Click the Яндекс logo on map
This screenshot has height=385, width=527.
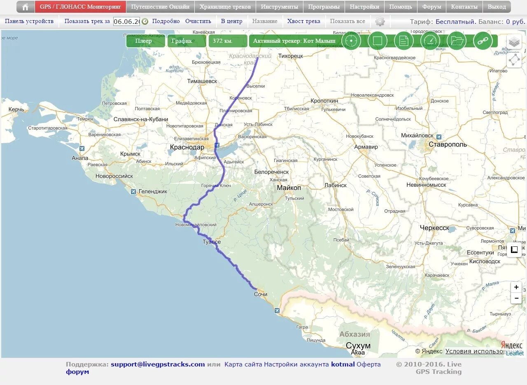(511, 345)
